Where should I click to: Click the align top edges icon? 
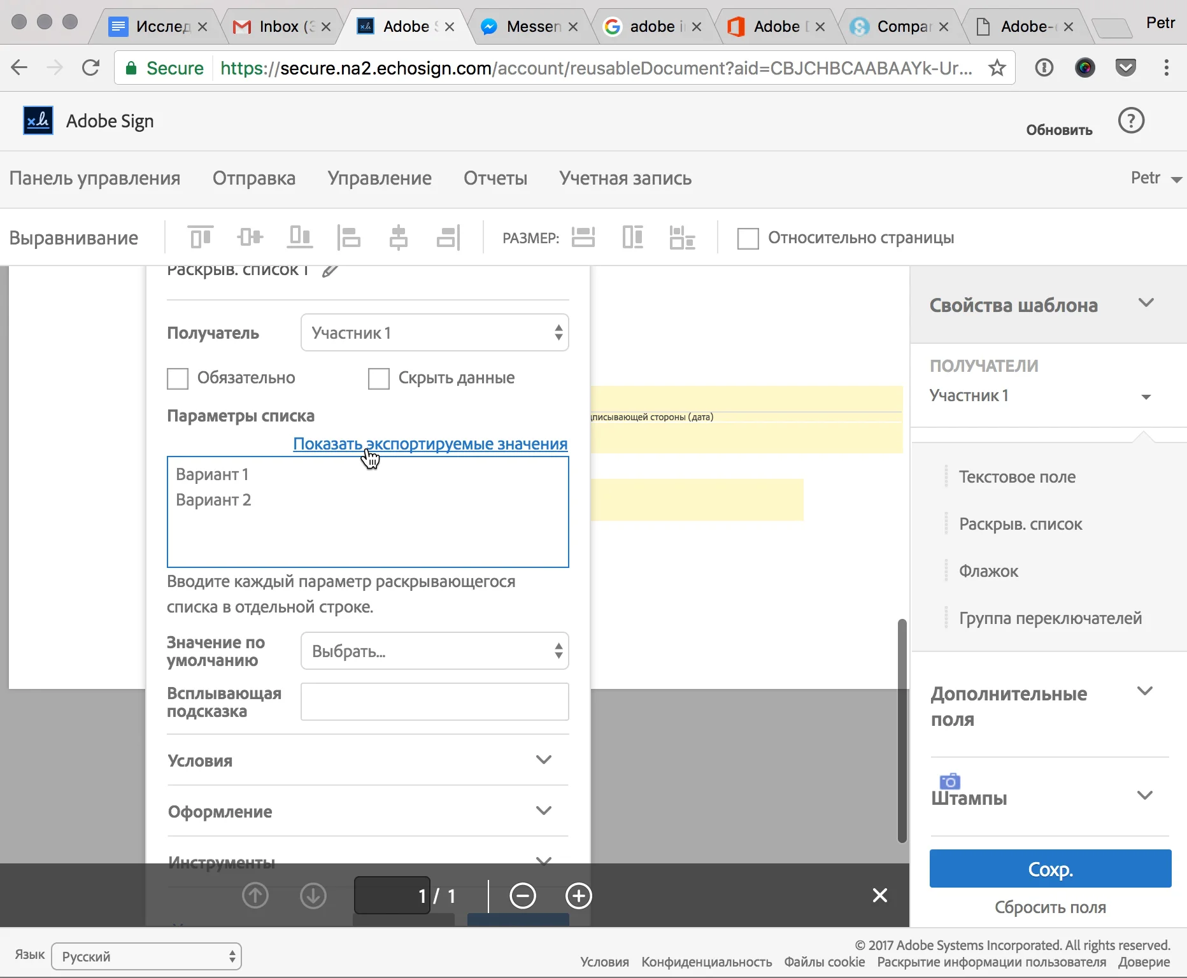pyautogui.click(x=201, y=237)
